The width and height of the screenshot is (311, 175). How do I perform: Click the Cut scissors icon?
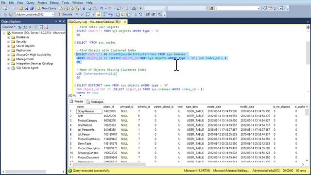pyautogui.click(x=84, y=8)
